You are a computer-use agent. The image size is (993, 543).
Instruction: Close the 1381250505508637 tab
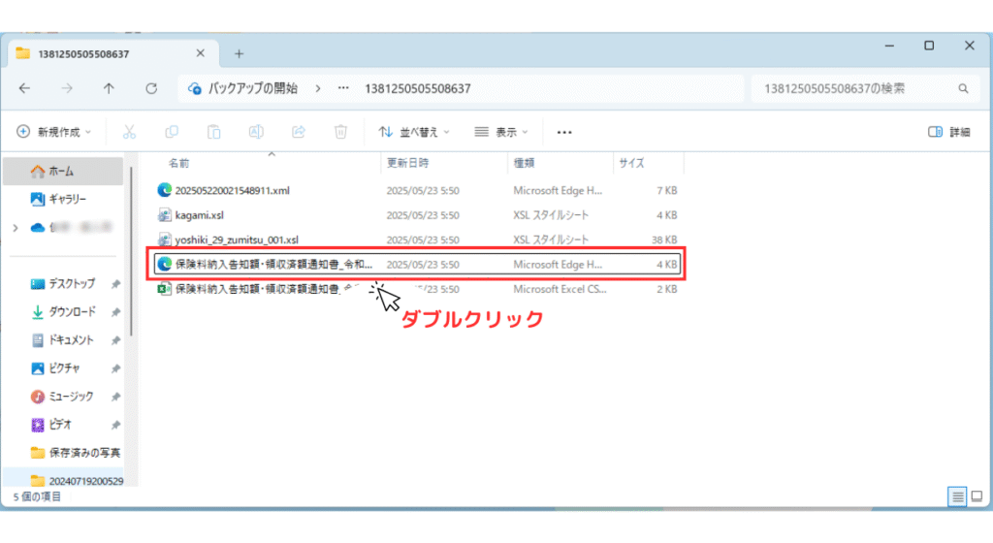tap(200, 53)
